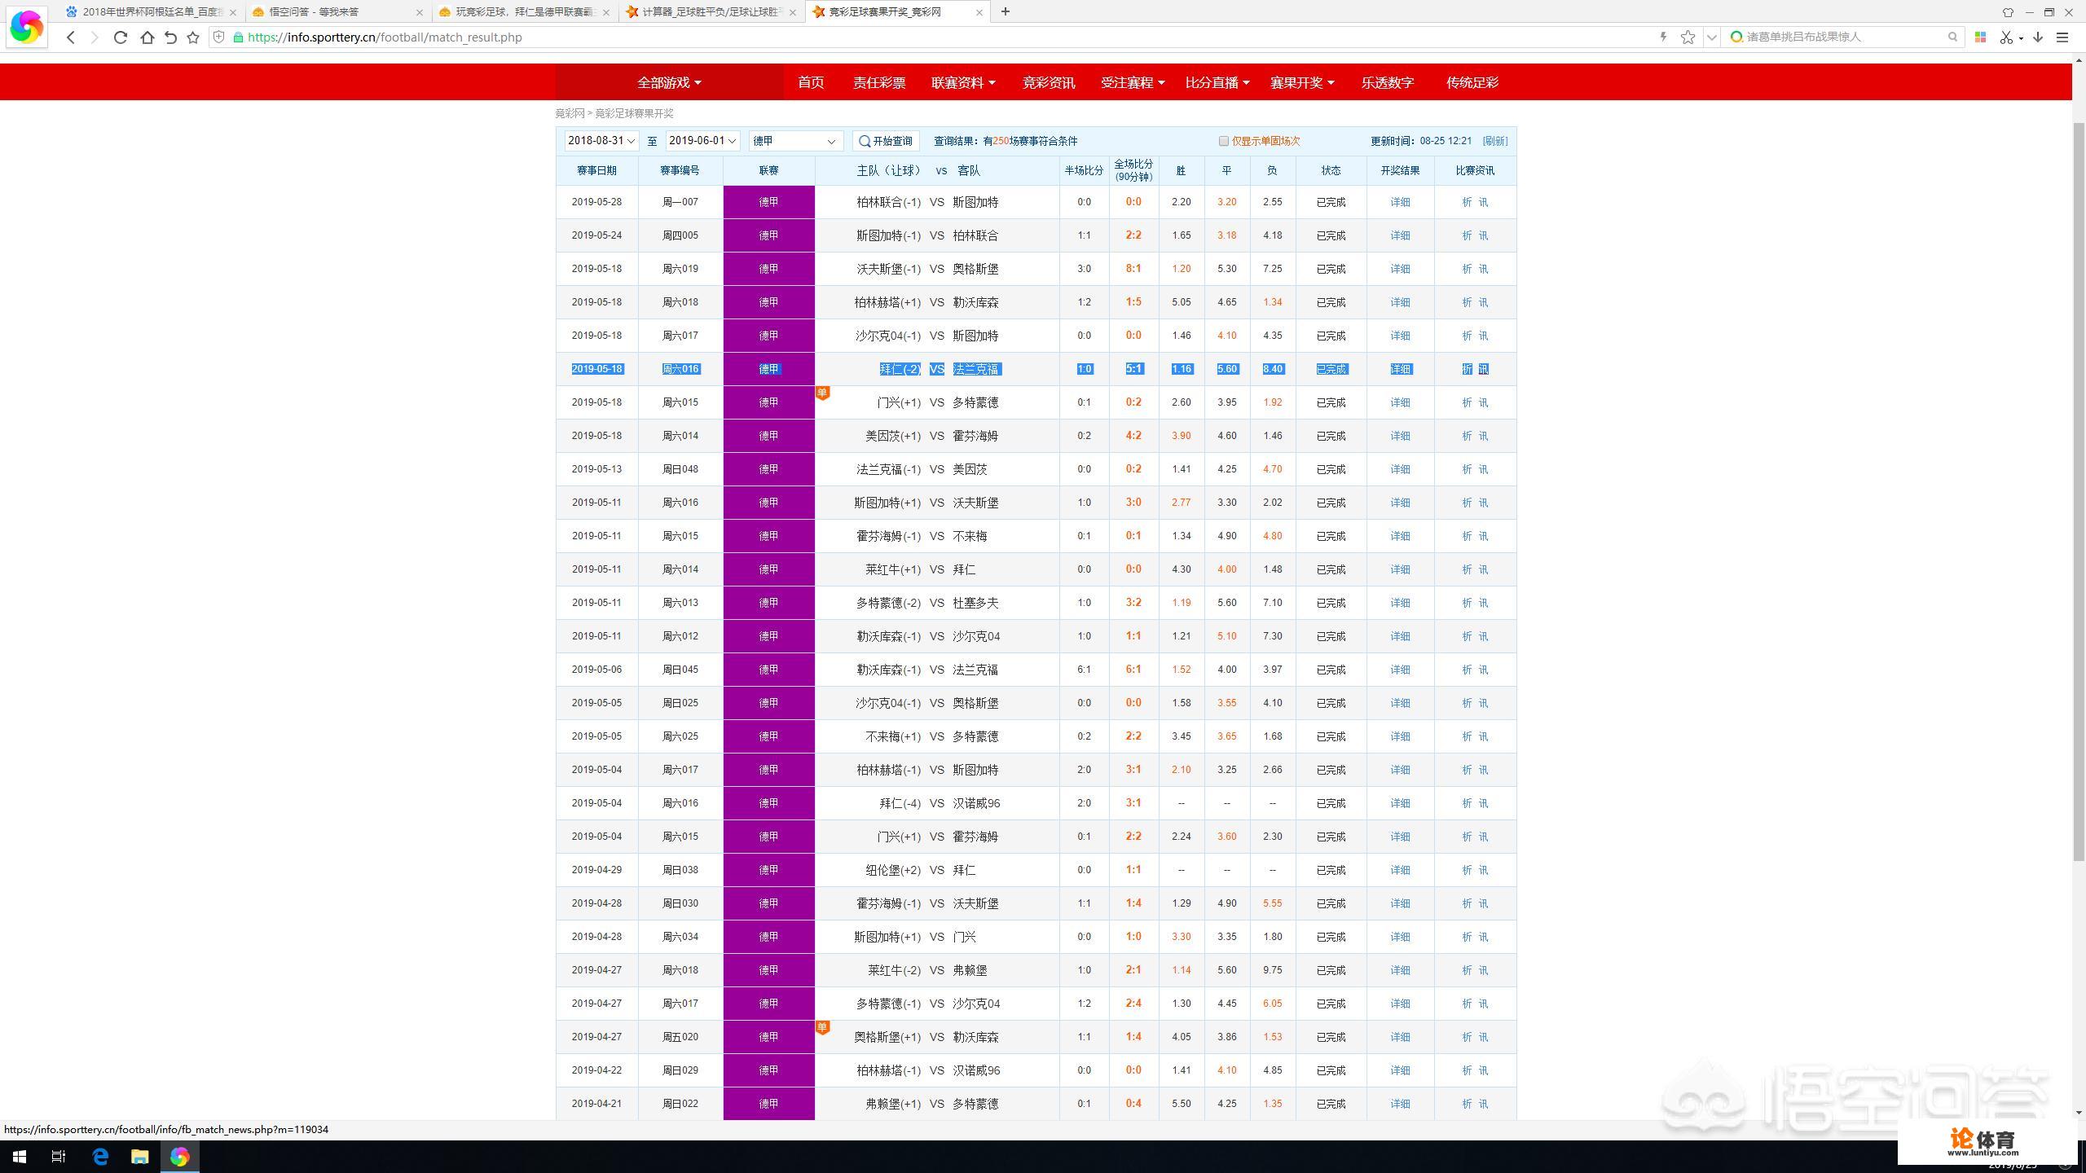
Task: Click the 9.75 odds cell in 莱红牛 row
Action: (x=1272, y=970)
